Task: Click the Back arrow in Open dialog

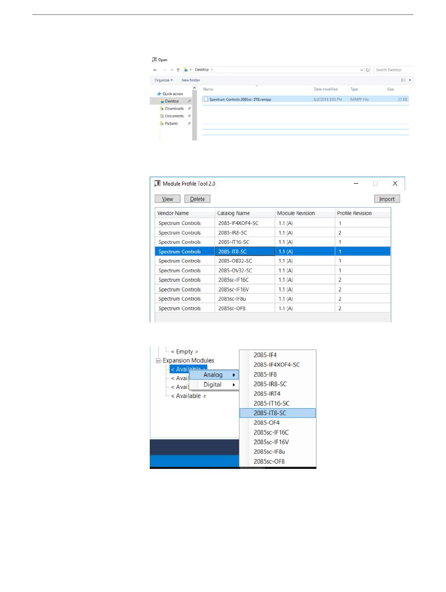Action: [155, 70]
